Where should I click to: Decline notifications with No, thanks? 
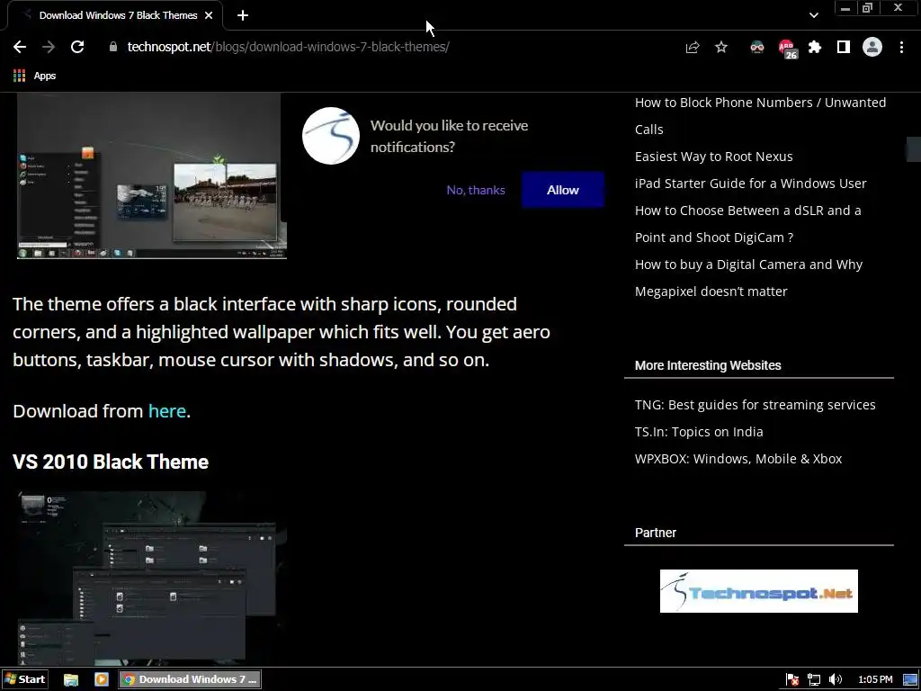pyautogui.click(x=476, y=190)
